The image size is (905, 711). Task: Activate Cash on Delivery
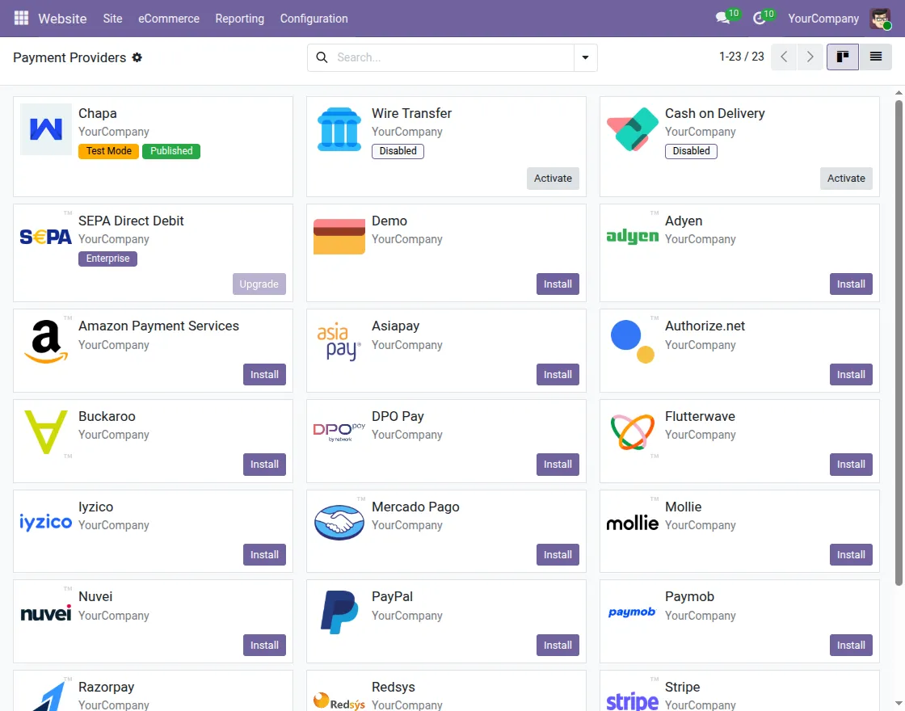[x=846, y=178]
